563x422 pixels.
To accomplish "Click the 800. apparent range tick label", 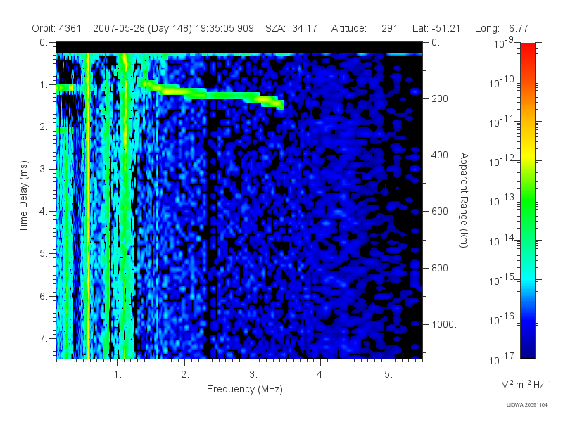I will 441,268.
